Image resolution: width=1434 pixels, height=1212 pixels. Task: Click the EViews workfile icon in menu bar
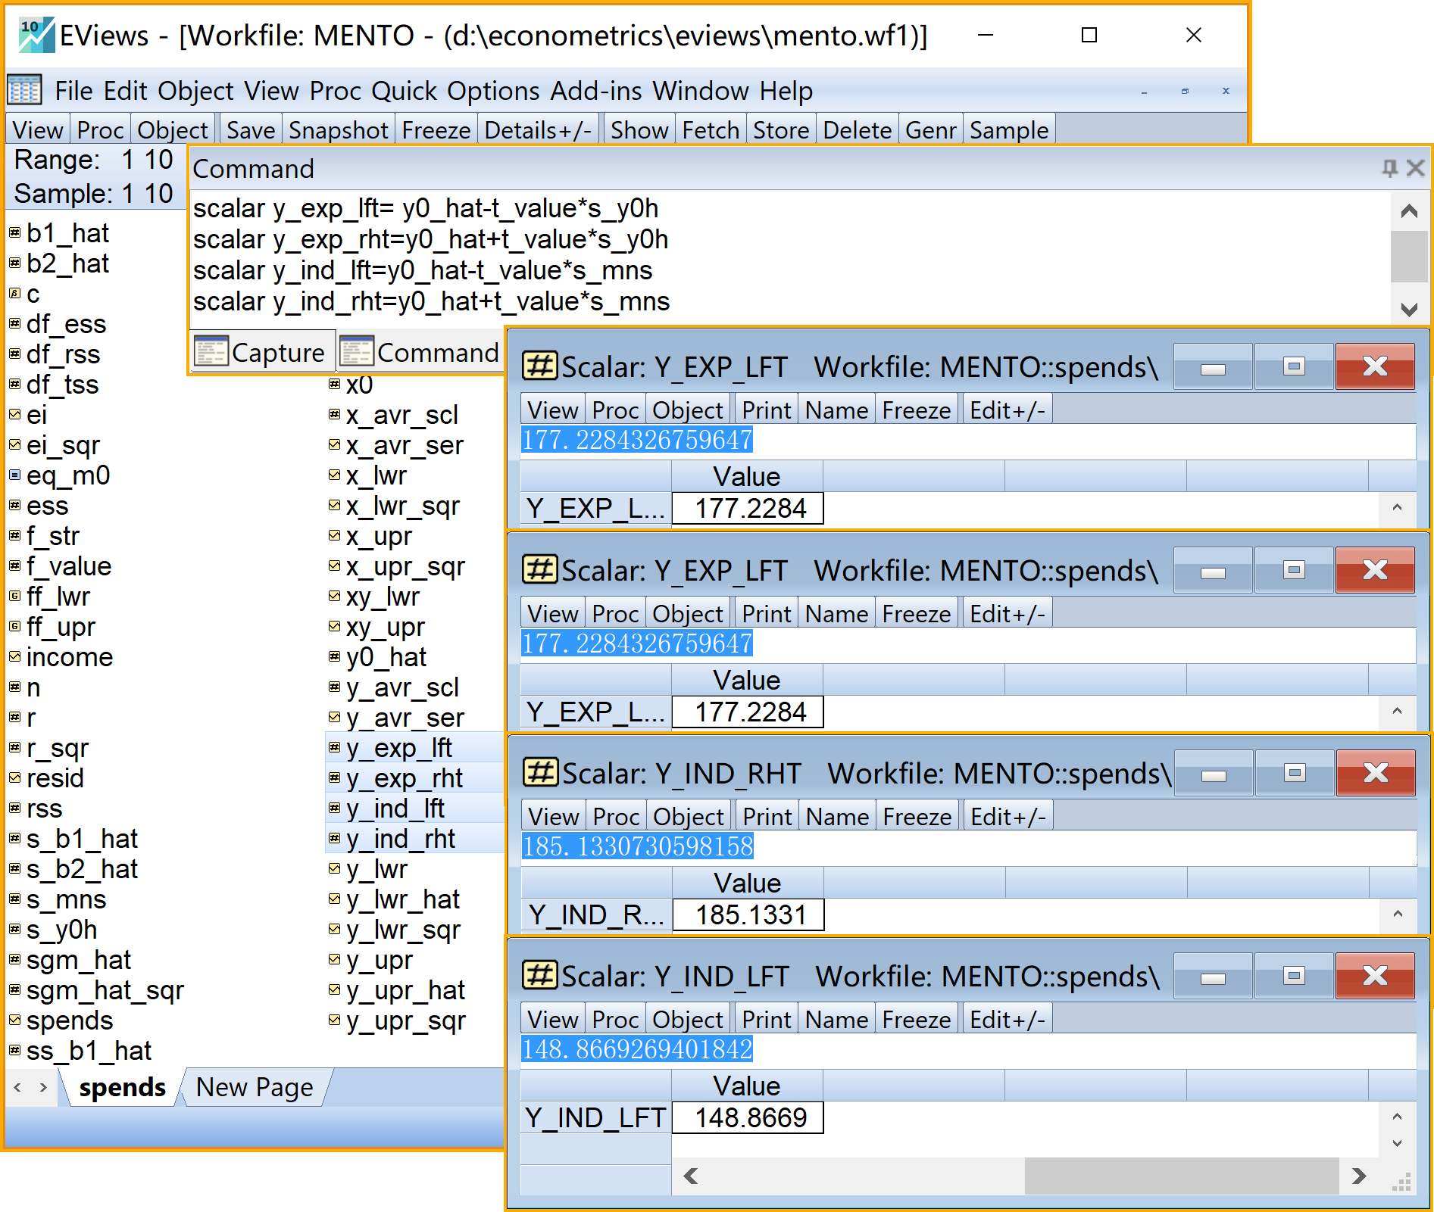24,91
